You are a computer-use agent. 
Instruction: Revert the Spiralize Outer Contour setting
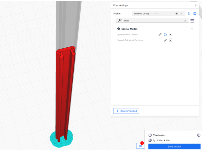[165, 35]
